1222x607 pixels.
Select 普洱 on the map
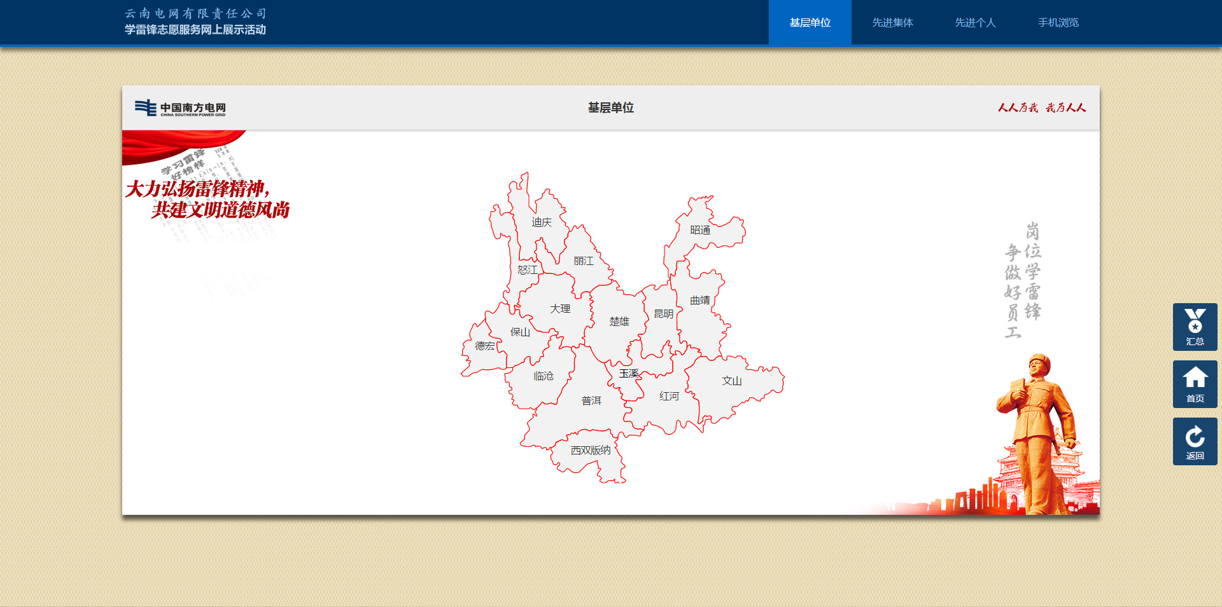coord(591,401)
